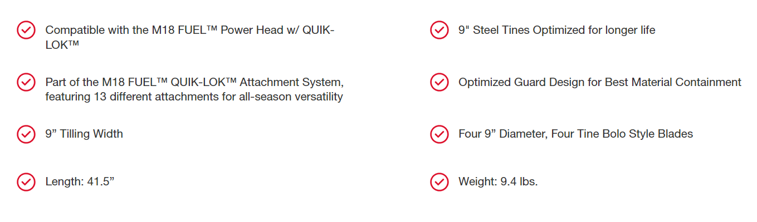Click the checkmark icon beside 9" Steel Tines

click(439, 31)
